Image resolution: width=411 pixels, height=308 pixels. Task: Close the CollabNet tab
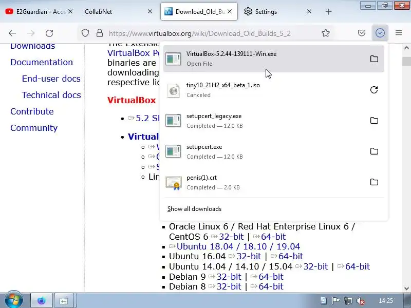[150, 11]
